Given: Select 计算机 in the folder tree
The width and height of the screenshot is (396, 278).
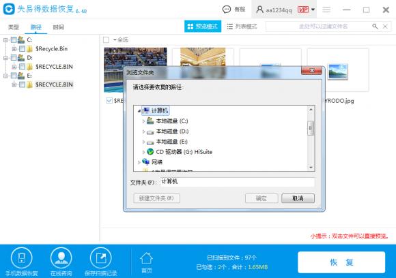Looking at the screenshot, I should point(156,110).
